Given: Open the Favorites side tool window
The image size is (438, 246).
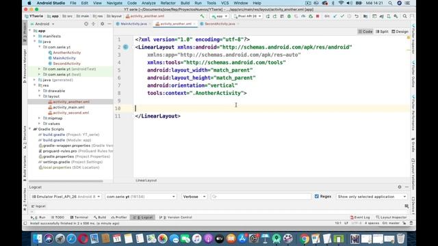Looking at the screenshot, I should tap(25, 199).
